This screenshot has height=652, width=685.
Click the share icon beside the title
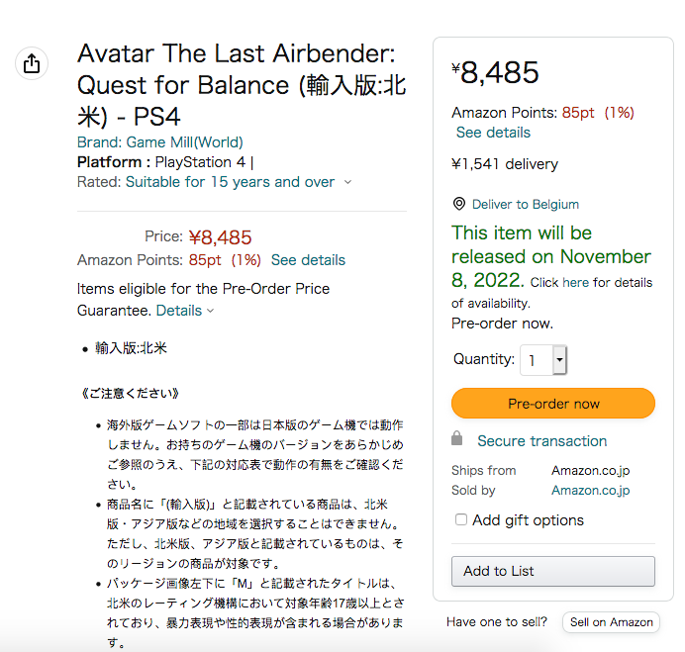coord(32,64)
